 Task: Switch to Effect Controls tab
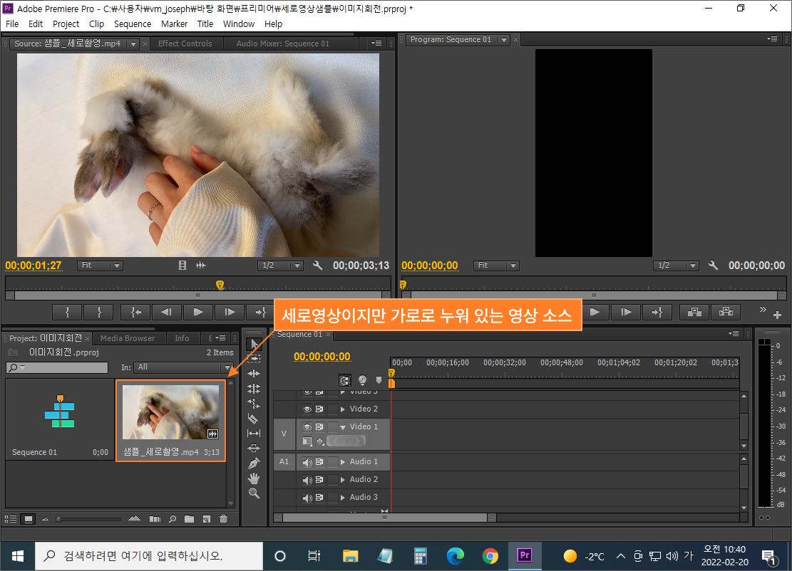click(x=185, y=44)
